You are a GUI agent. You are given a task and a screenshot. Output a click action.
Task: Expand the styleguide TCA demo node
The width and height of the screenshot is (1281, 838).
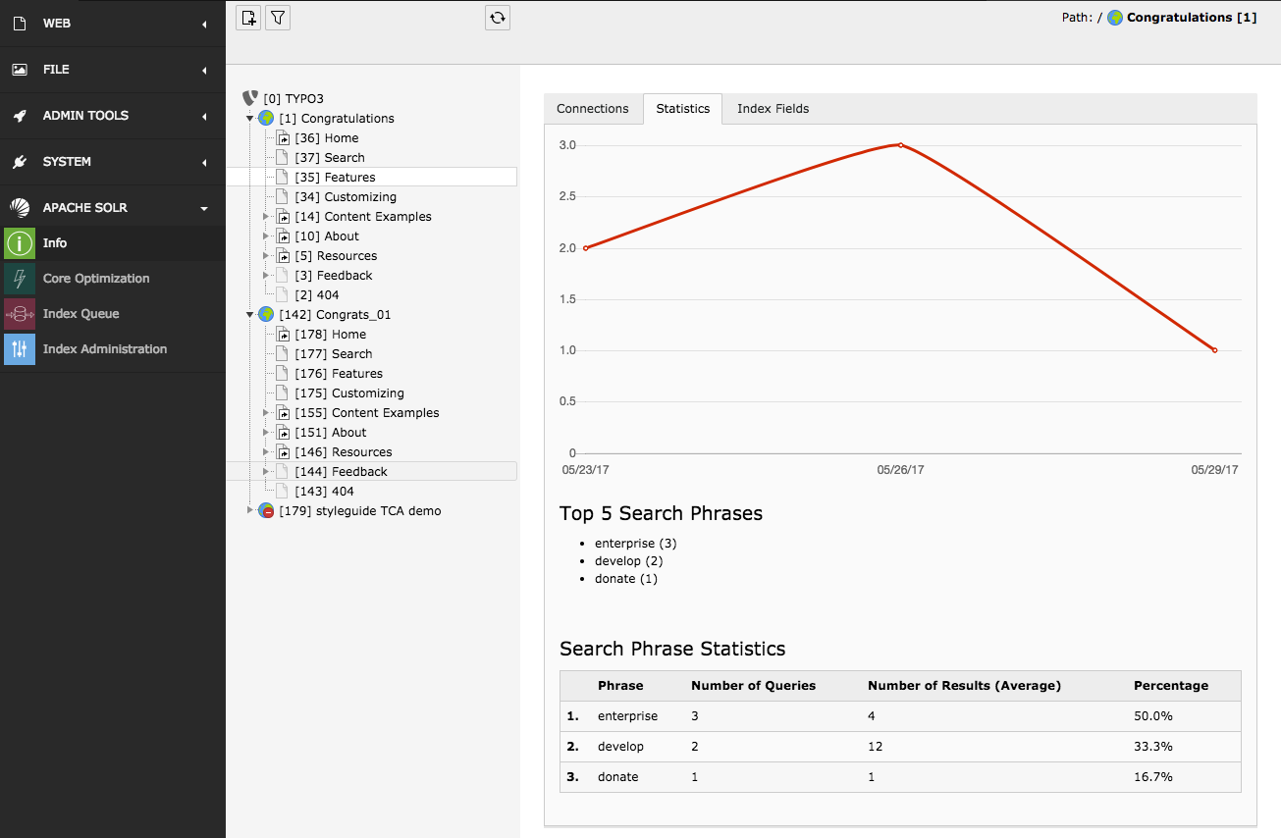pyautogui.click(x=250, y=511)
